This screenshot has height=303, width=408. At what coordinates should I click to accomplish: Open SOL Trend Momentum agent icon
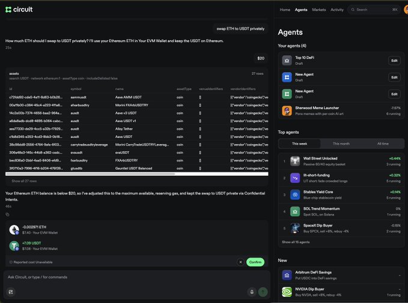(295, 212)
